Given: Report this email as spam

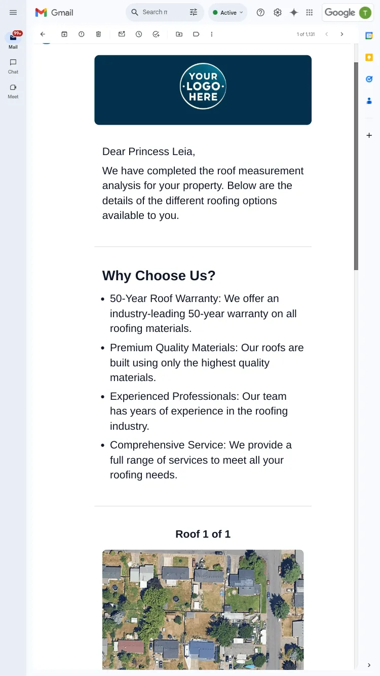Looking at the screenshot, I should click(x=82, y=34).
